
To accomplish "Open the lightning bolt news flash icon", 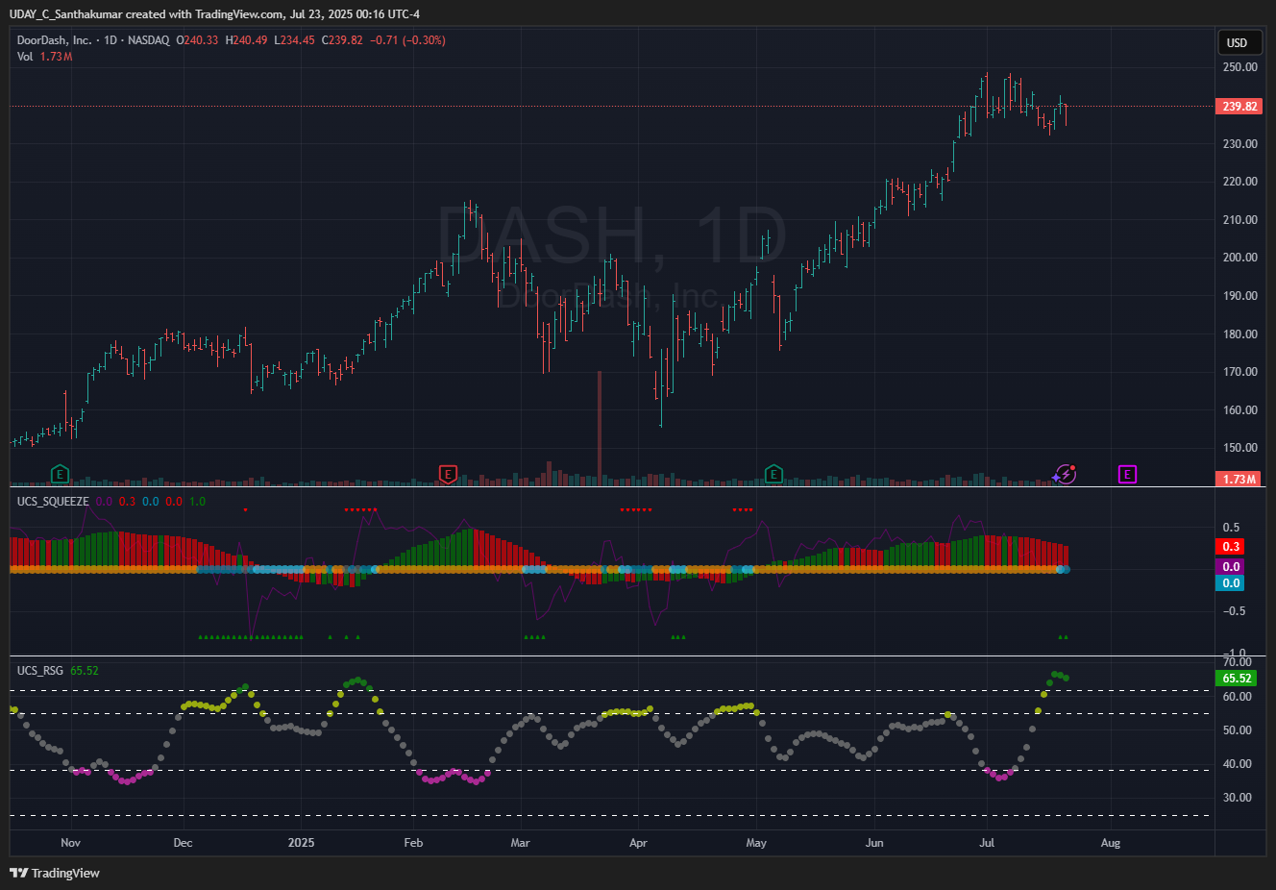I will [x=1064, y=474].
